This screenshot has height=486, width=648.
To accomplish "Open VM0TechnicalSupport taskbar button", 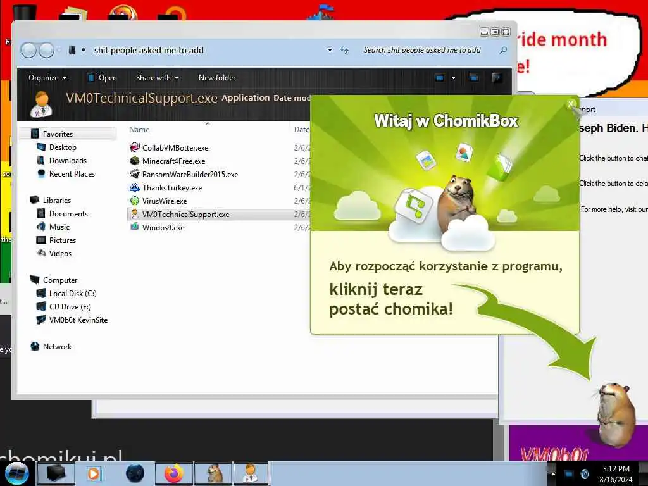I will (x=251, y=473).
